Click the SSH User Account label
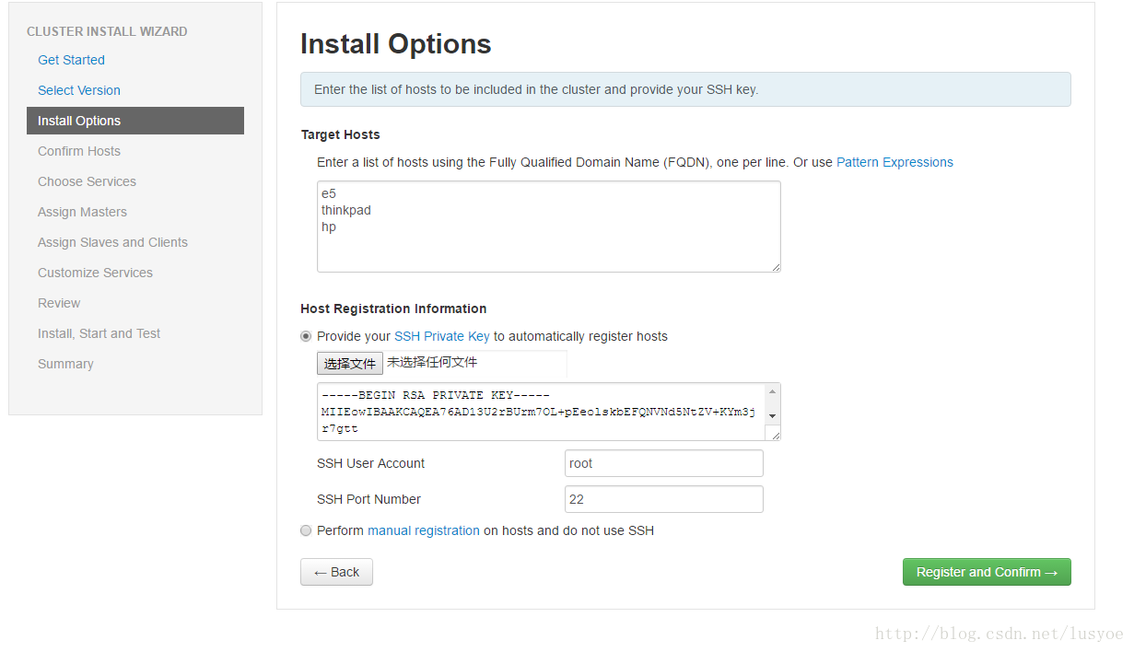The height and width of the screenshot is (652, 1134). click(371, 463)
